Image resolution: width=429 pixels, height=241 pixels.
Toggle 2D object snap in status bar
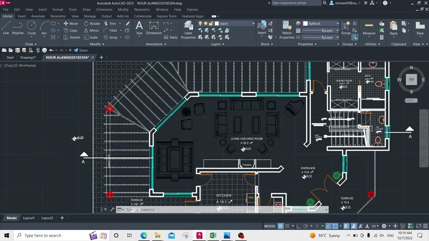pos(335,226)
